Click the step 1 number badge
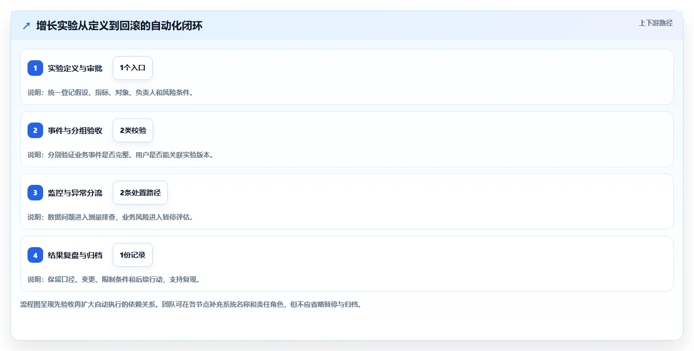 point(35,68)
